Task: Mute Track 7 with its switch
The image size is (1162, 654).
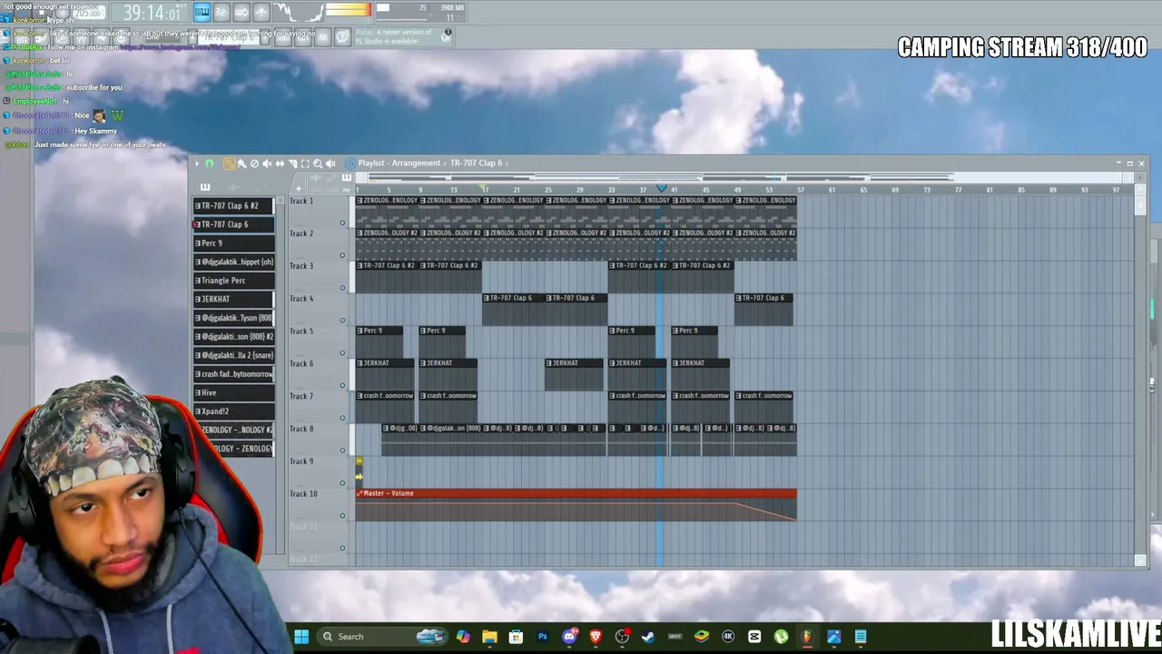Action: point(342,418)
